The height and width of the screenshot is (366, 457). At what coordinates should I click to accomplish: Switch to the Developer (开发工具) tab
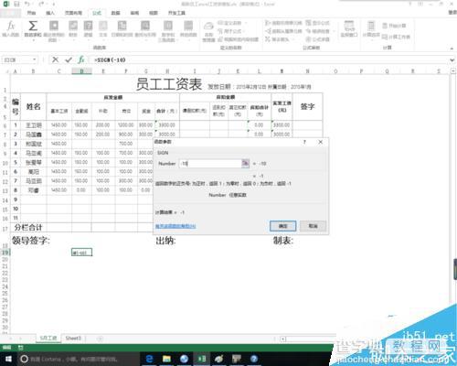pos(176,13)
